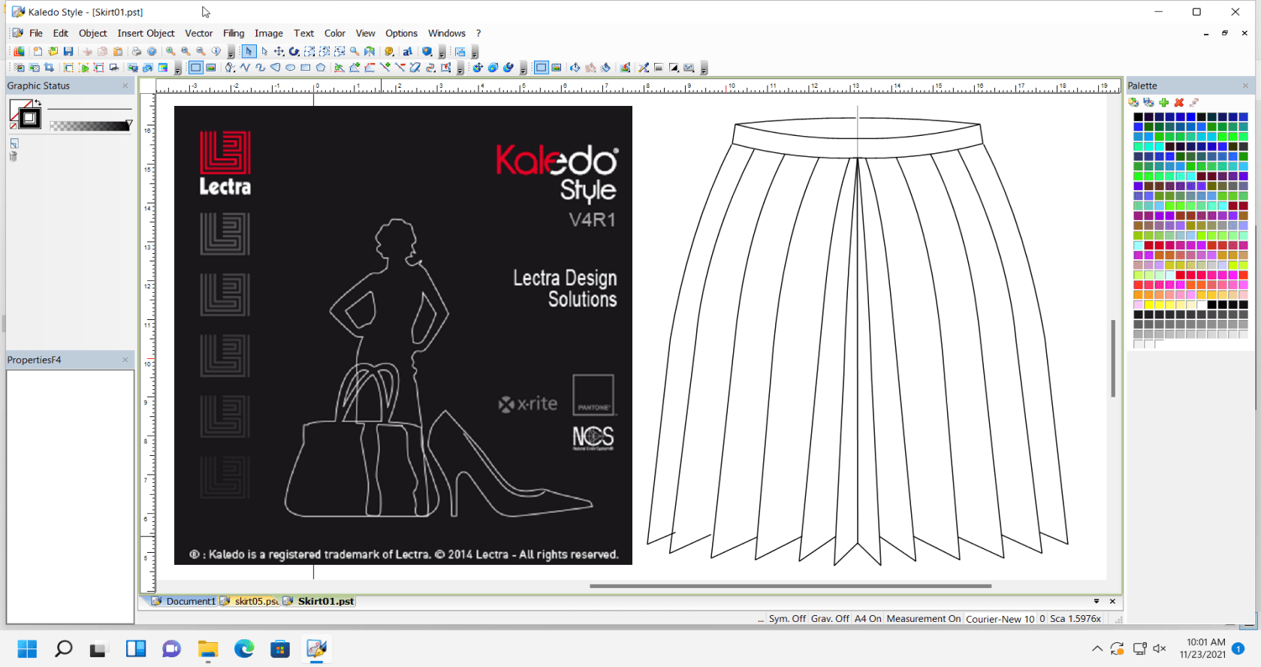Click the trash icon in Graphic Status
This screenshot has height=667, width=1261.
13,156
